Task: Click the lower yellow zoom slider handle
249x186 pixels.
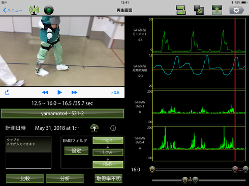Action: (x=185, y=180)
